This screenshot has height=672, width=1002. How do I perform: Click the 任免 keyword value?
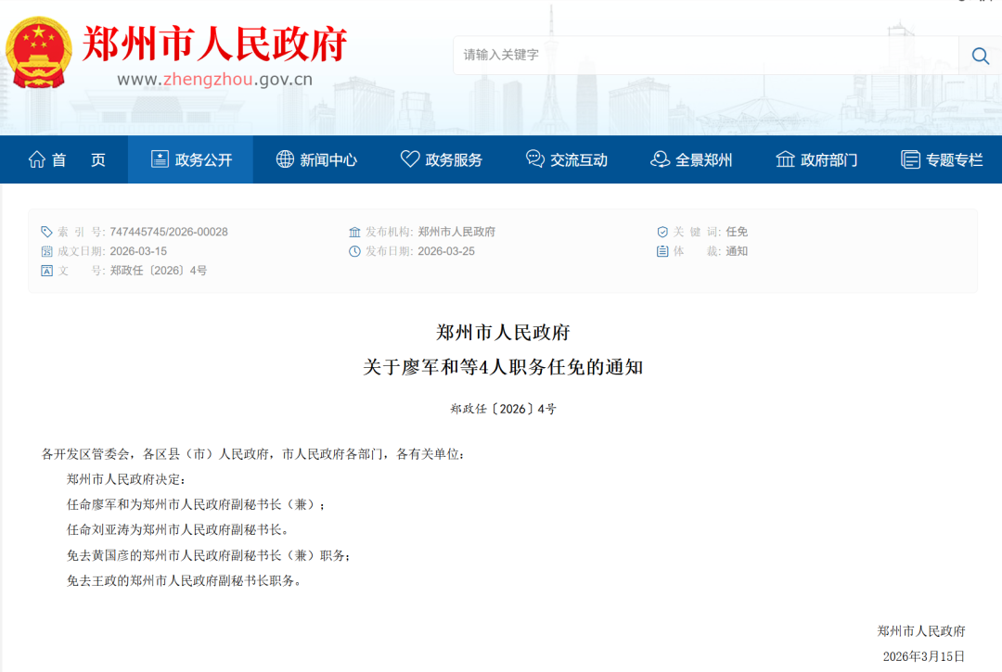(x=737, y=232)
